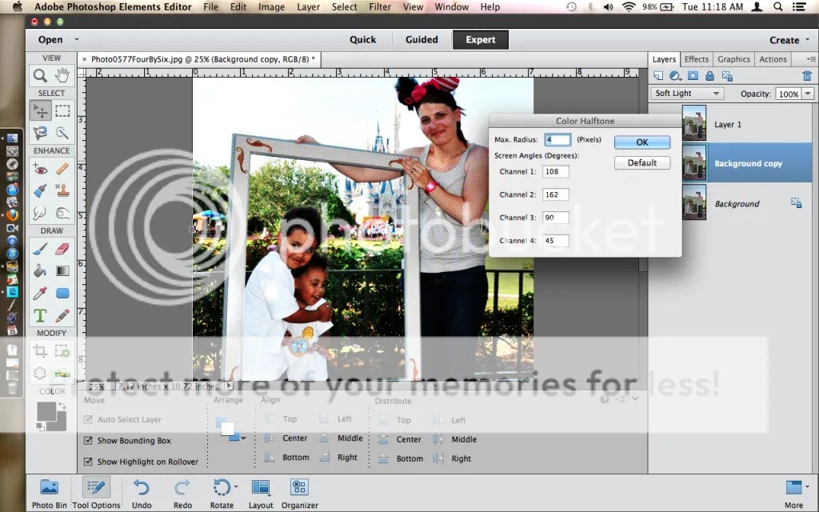Open the Opacity slider dropdown arrow

808,94
